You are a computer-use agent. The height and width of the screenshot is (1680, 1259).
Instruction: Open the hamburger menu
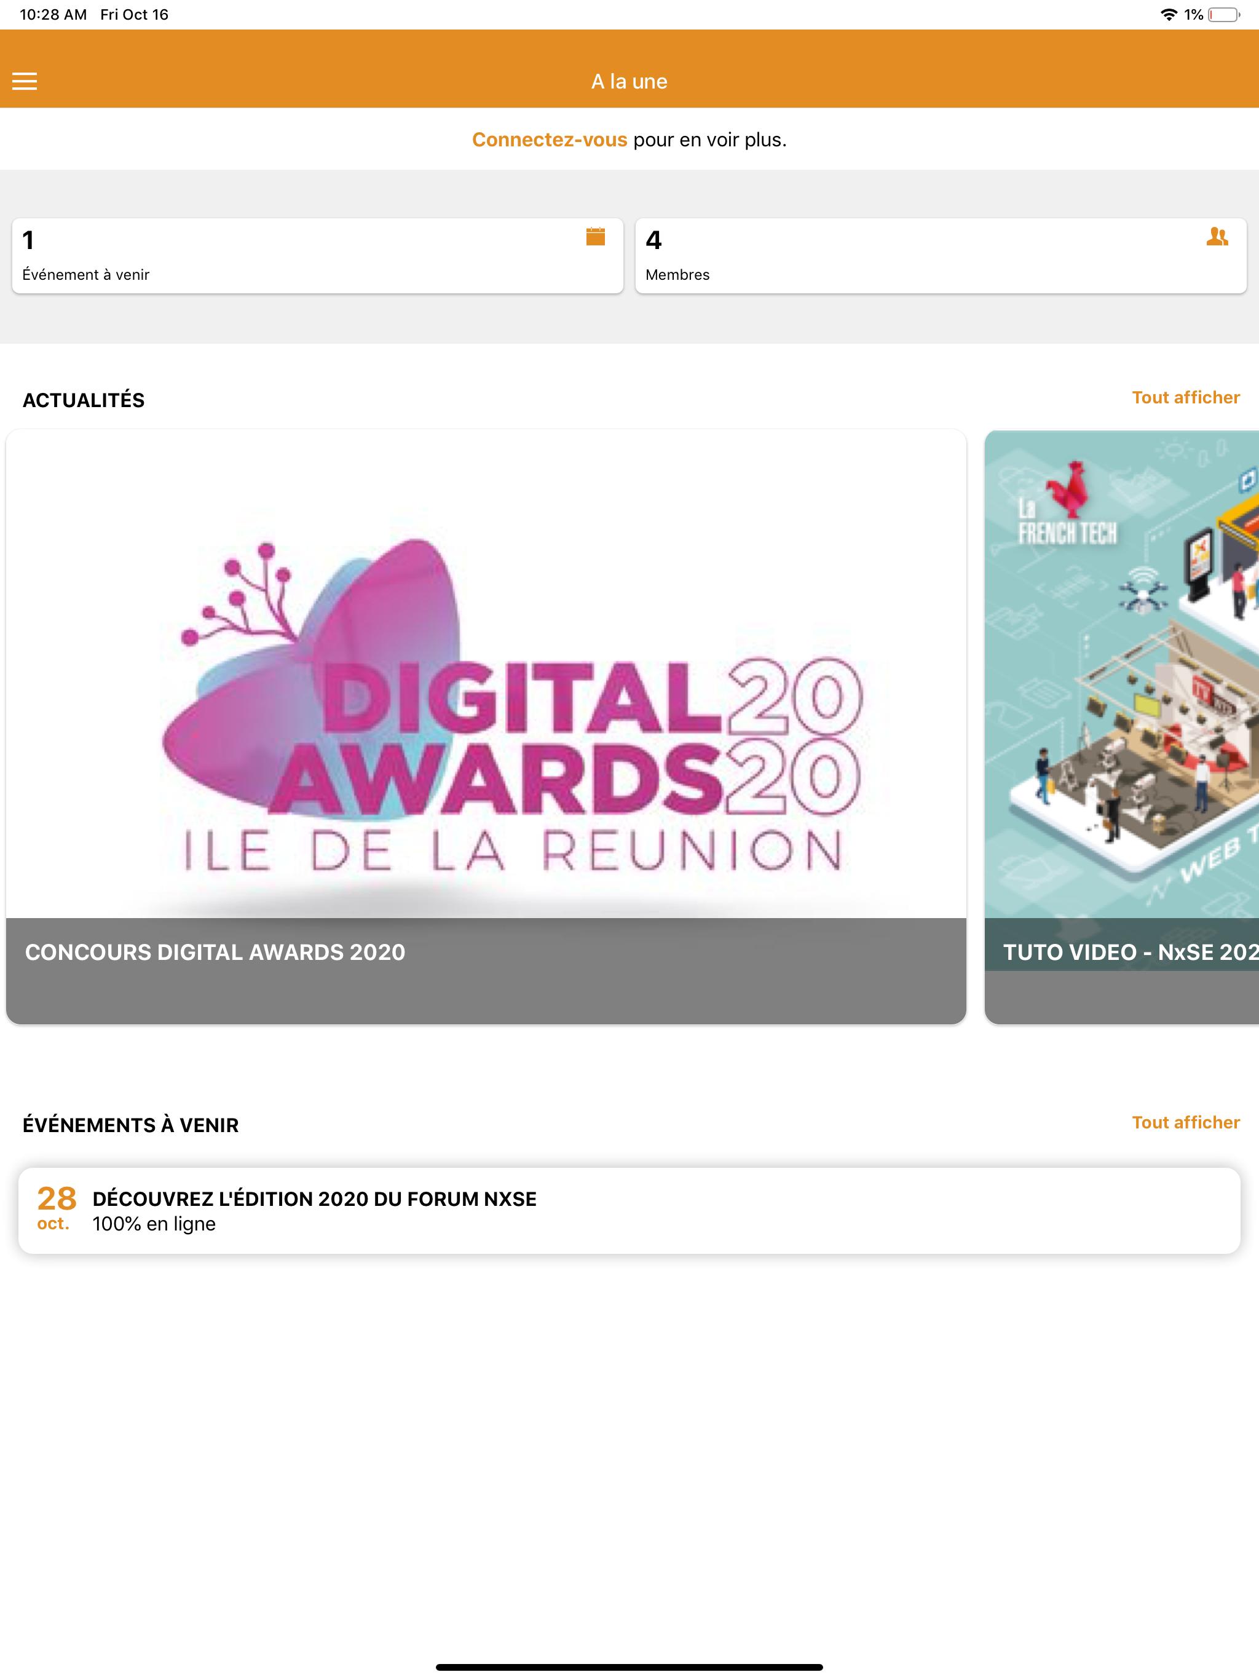25,81
